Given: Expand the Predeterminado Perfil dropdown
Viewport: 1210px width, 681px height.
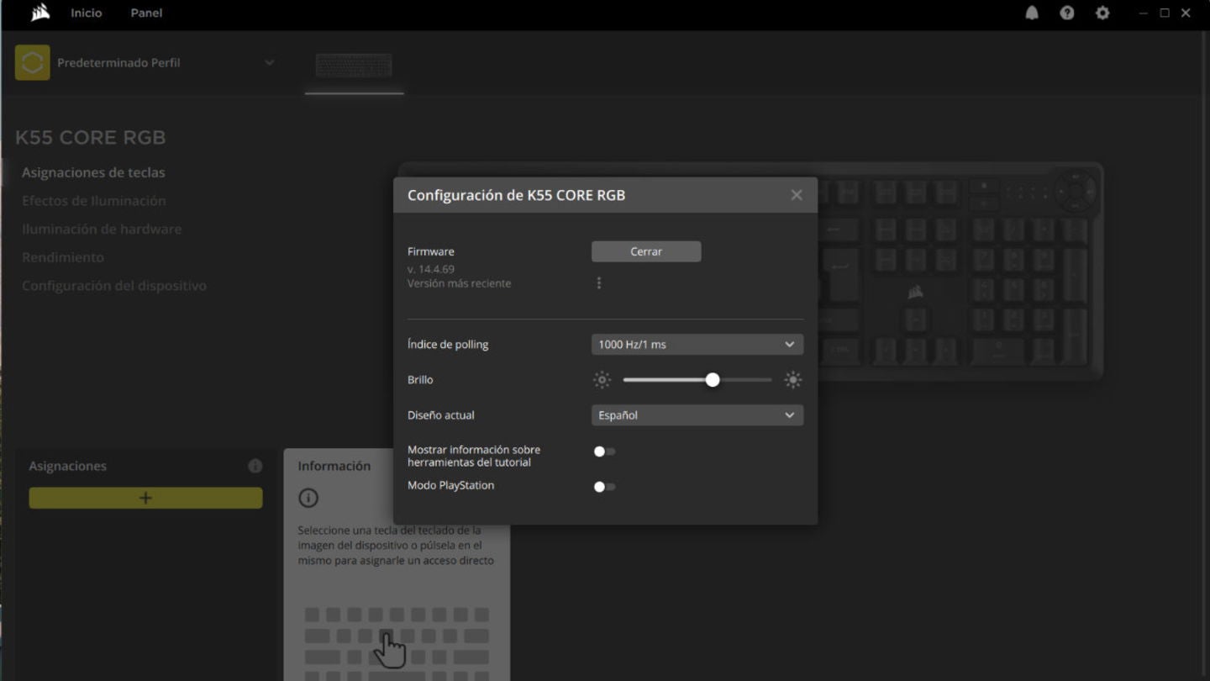Looking at the screenshot, I should pos(268,62).
